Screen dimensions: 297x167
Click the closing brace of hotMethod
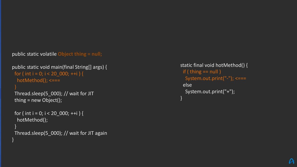pyautogui.click(x=181, y=98)
